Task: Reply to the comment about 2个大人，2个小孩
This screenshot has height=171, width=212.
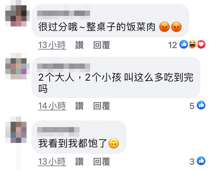Action: [x=102, y=106]
